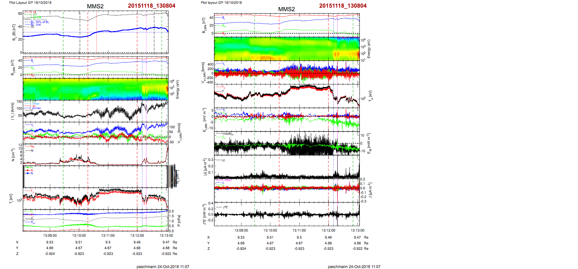The height and width of the screenshot is (269, 578).
Task: Select Z value -0.922 under right plot
Action: tap(358, 249)
